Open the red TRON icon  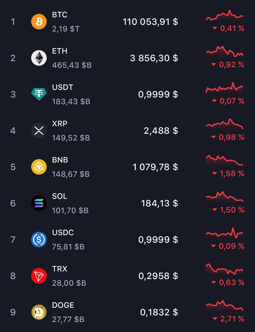39,276
